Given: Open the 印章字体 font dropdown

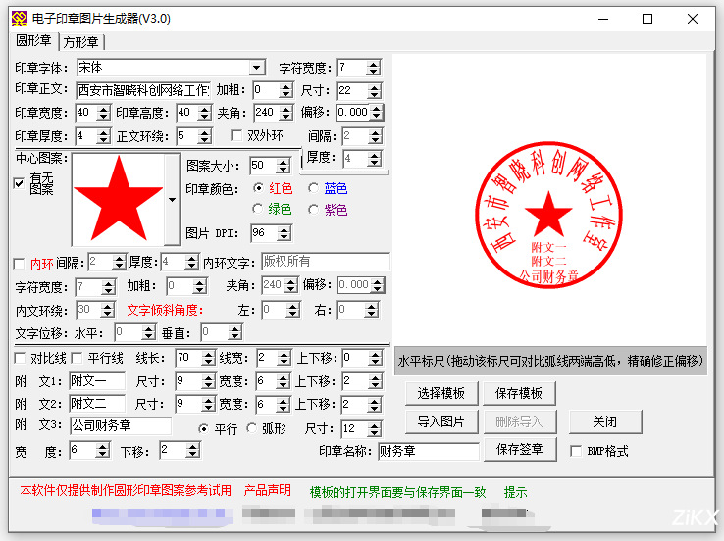Looking at the screenshot, I should (257, 68).
